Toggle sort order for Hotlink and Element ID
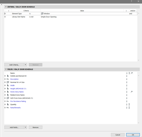This screenshot has width=142, height=137. point(127,76)
